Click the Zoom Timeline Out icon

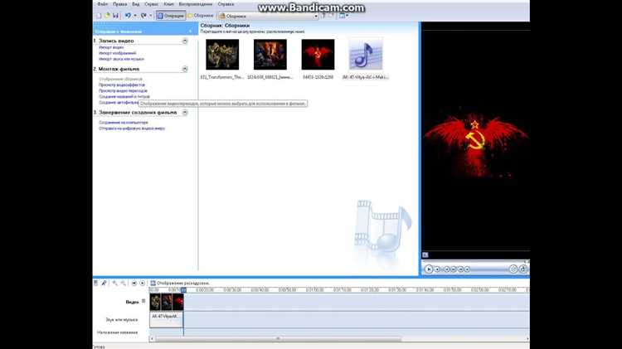click(124, 284)
